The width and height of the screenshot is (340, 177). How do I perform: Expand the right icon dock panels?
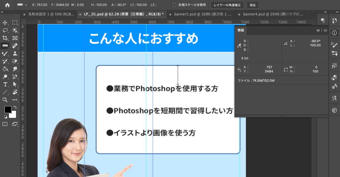[x=337, y=12]
